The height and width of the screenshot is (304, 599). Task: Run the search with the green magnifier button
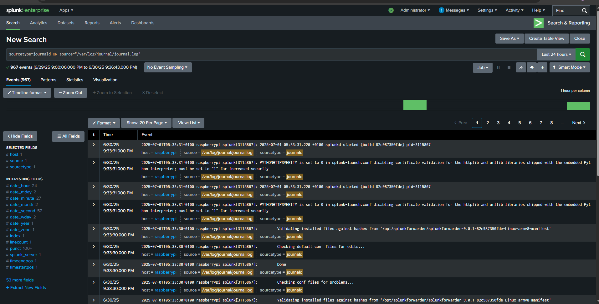click(x=582, y=55)
